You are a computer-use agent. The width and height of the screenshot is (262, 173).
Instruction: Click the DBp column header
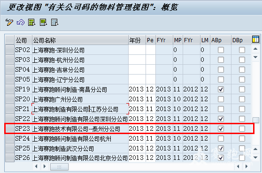click(241, 40)
